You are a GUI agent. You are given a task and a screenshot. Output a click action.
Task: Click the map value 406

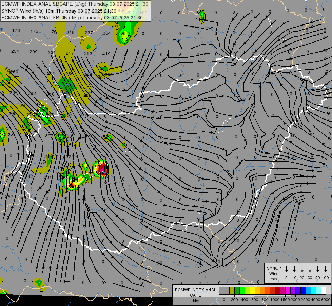click(x=10, y=176)
